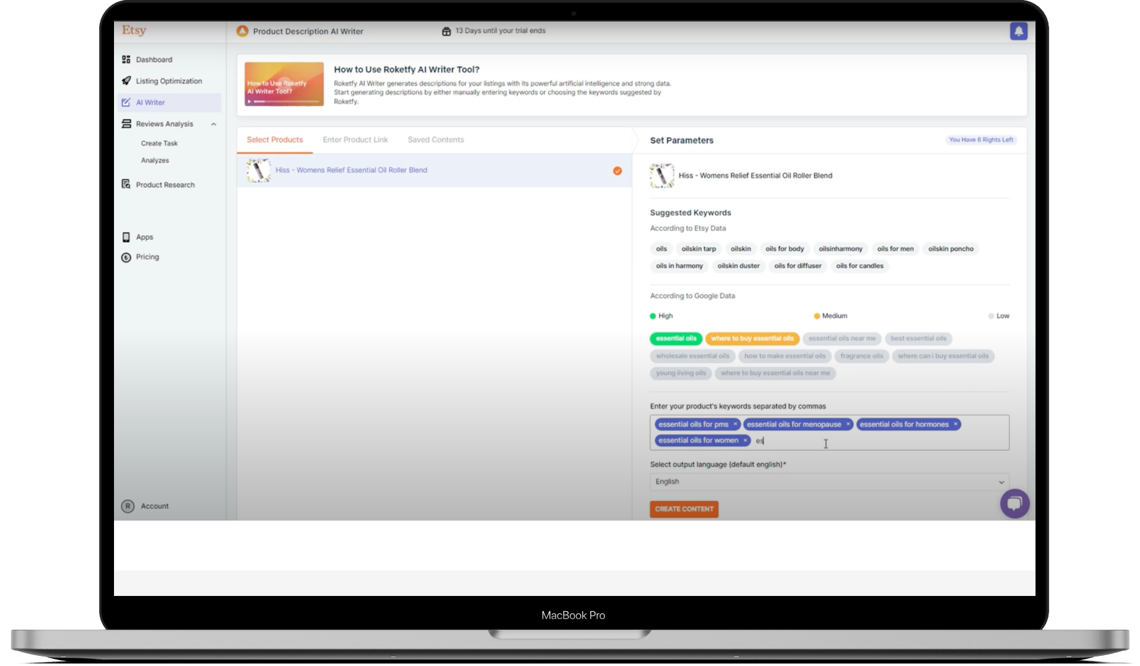The width and height of the screenshot is (1140, 666).
Task: Select the wholesale essential oils chip
Action: pos(693,356)
